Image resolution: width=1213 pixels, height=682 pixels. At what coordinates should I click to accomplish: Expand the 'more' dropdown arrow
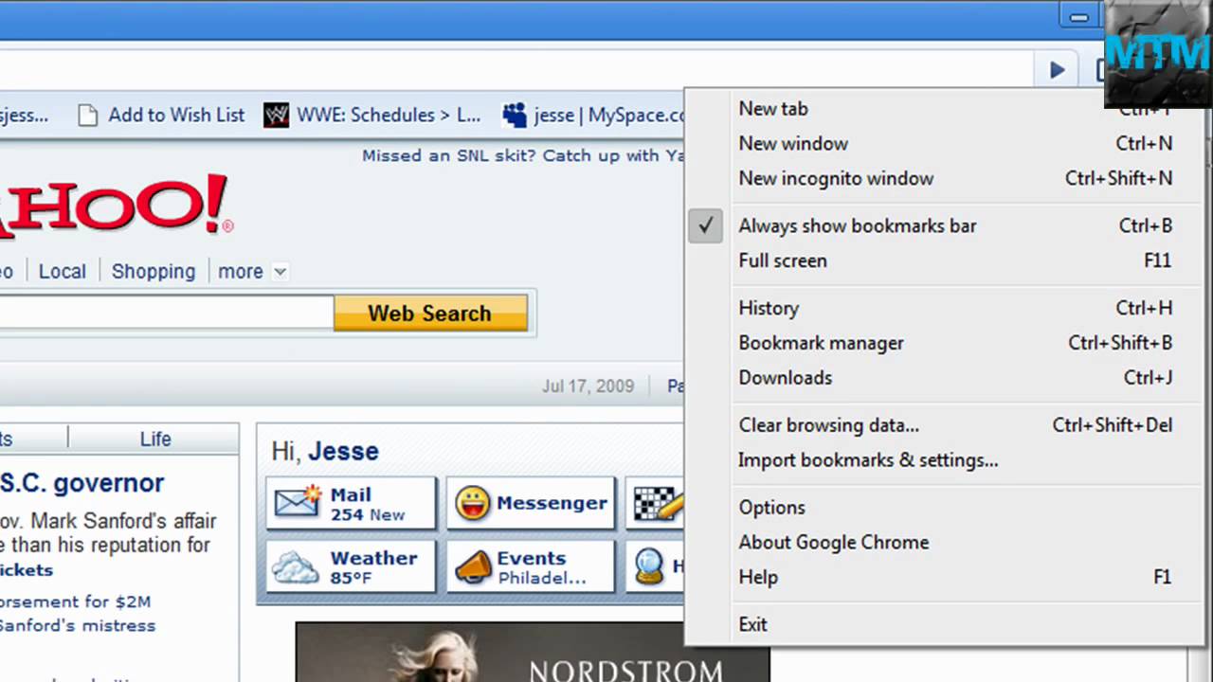tap(280, 272)
